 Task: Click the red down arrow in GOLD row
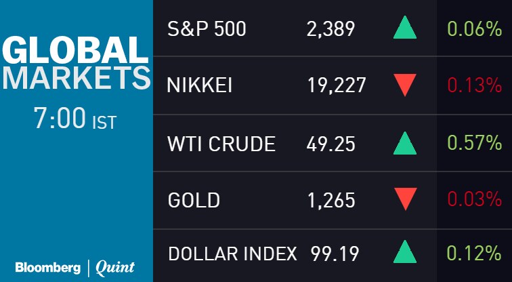click(x=405, y=201)
